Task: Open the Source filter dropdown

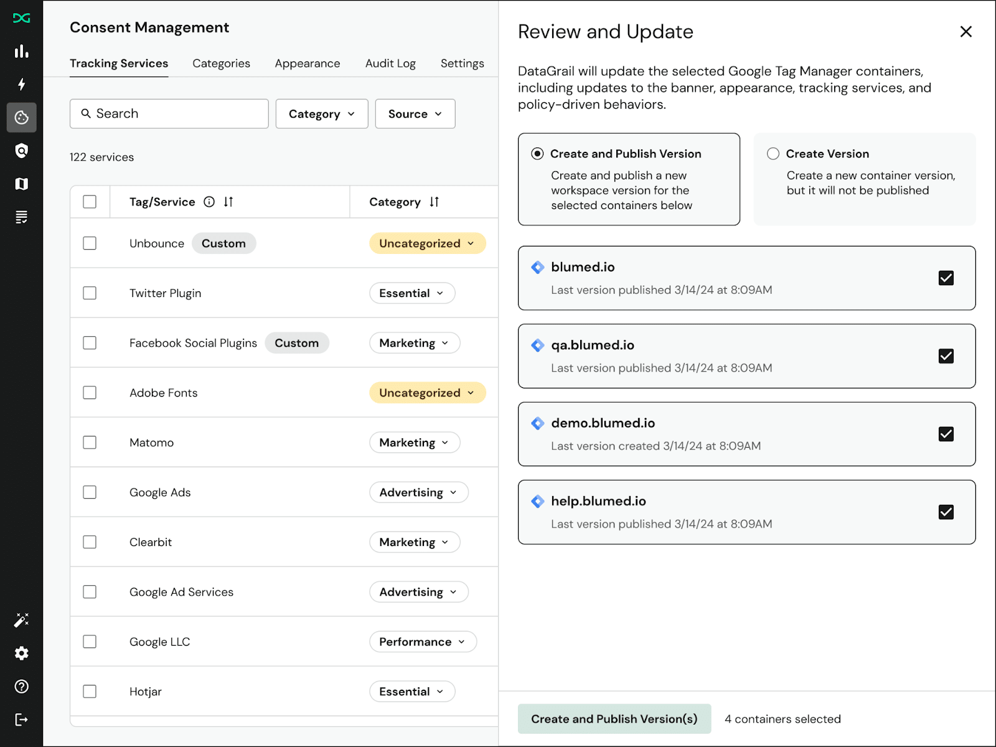Action: (x=415, y=114)
